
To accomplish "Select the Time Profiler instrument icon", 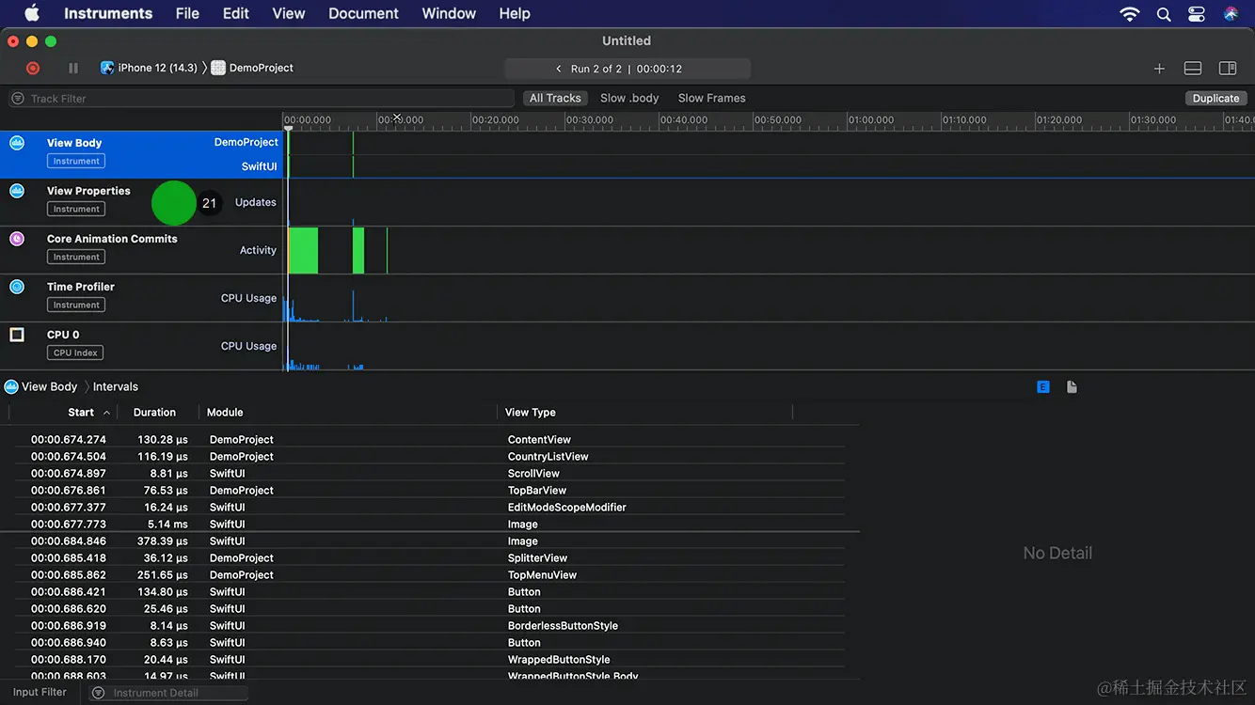I will click(17, 287).
